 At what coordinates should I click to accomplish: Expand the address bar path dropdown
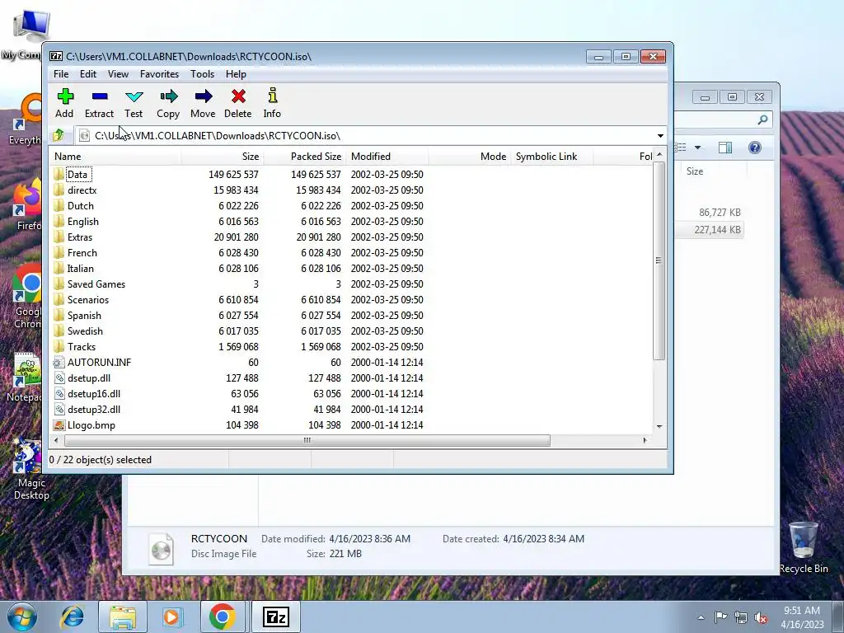click(x=660, y=136)
